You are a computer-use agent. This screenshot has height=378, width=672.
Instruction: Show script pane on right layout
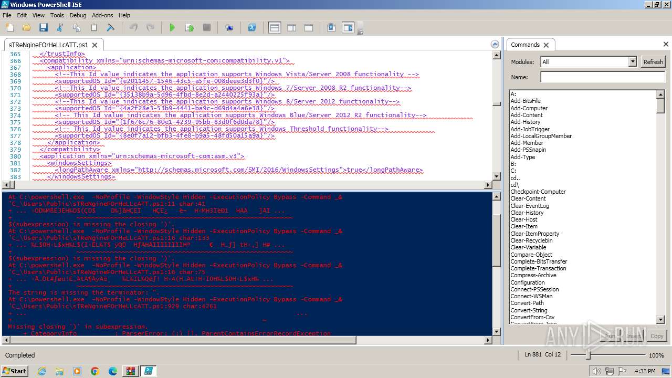click(292, 27)
